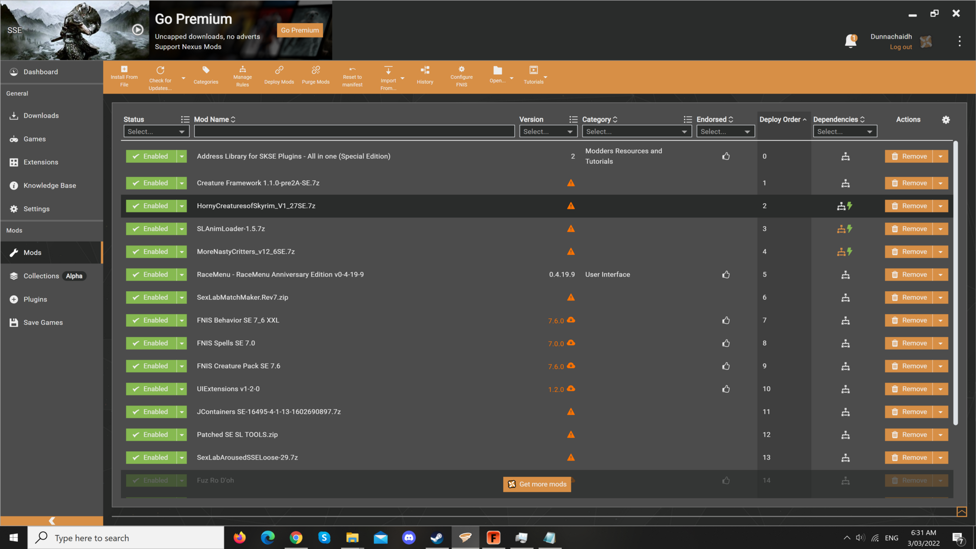The height and width of the screenshot is (549, 976).
Task: Click FNIS Behavior update cloud icon
Action: (571, 320)
